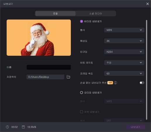The image size is (151, 132).
Task: Switch to the 로컬 tab
Action: click(x=55, y=13)
